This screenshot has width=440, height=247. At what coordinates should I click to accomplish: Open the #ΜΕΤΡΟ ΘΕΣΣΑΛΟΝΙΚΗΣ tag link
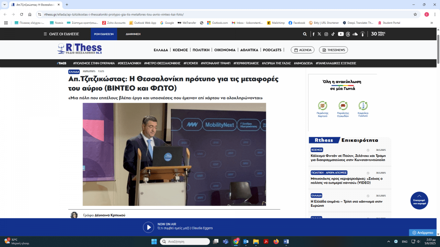[x=162, y=63]
